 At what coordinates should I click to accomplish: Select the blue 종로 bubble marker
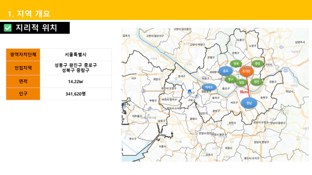coord(226,71)
